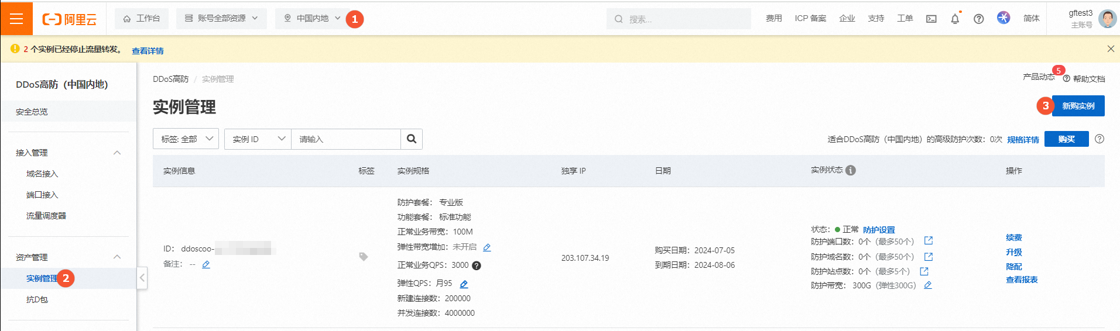
Task: Open Cloud Shell terminal icon
Action: point(931,19)
